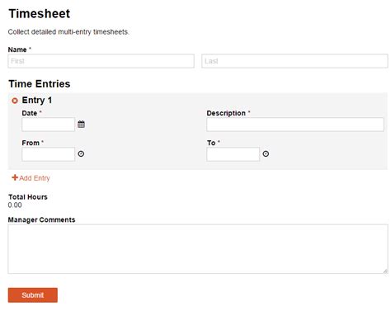Click the Time Entries section heading
391x311 pixels.
pyautogui.click(x=40, y=83)
